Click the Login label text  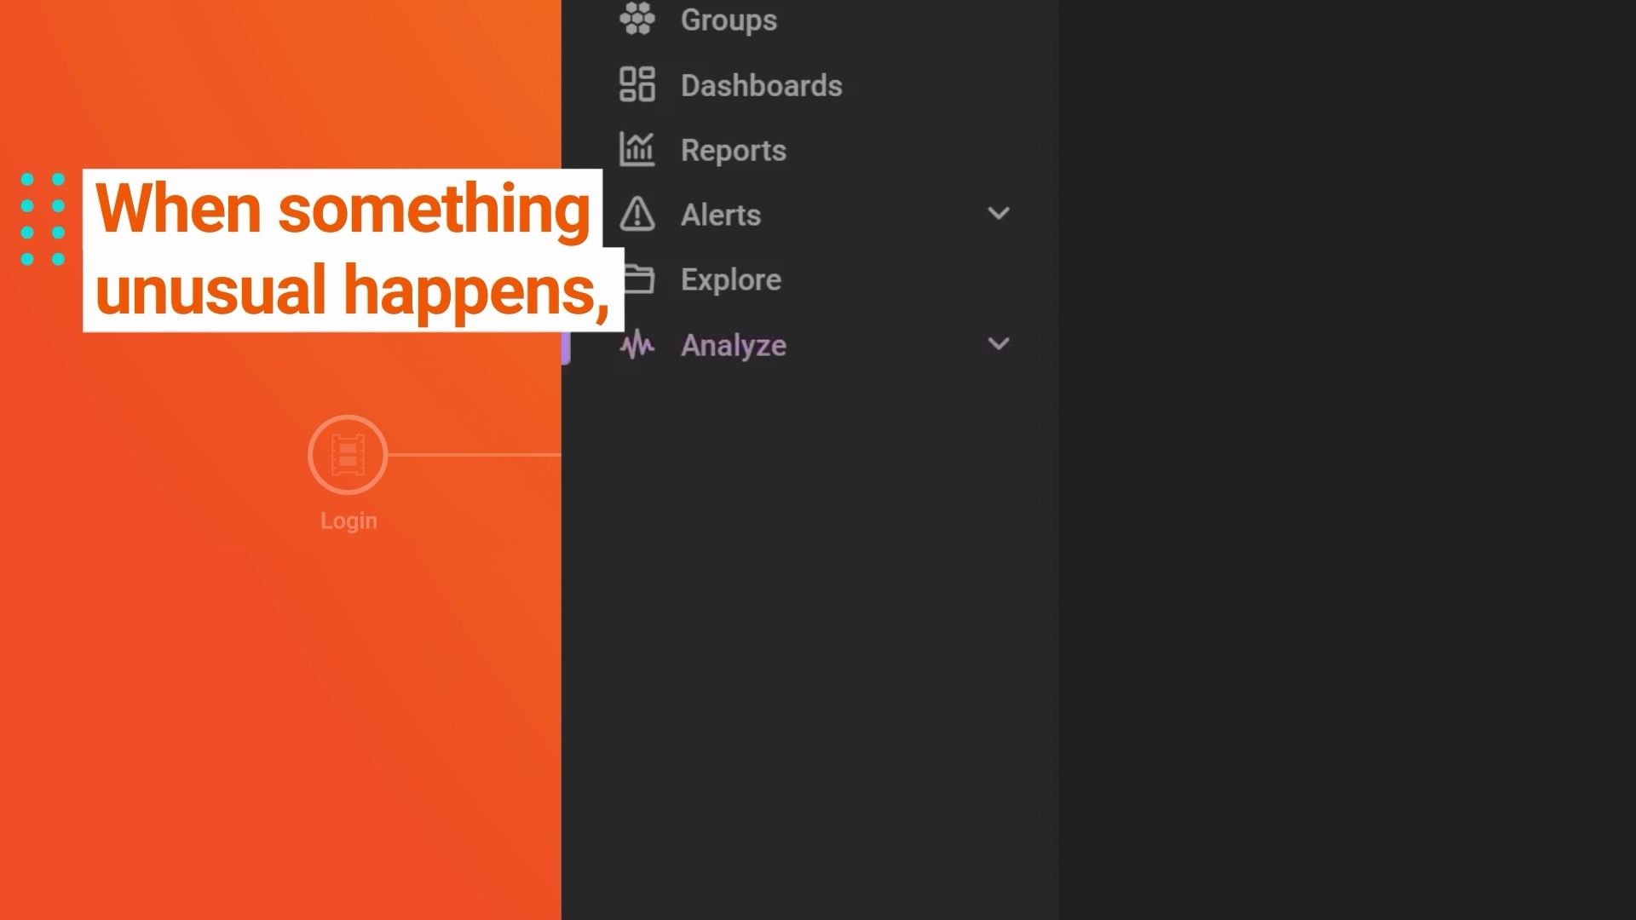(348, 520)
